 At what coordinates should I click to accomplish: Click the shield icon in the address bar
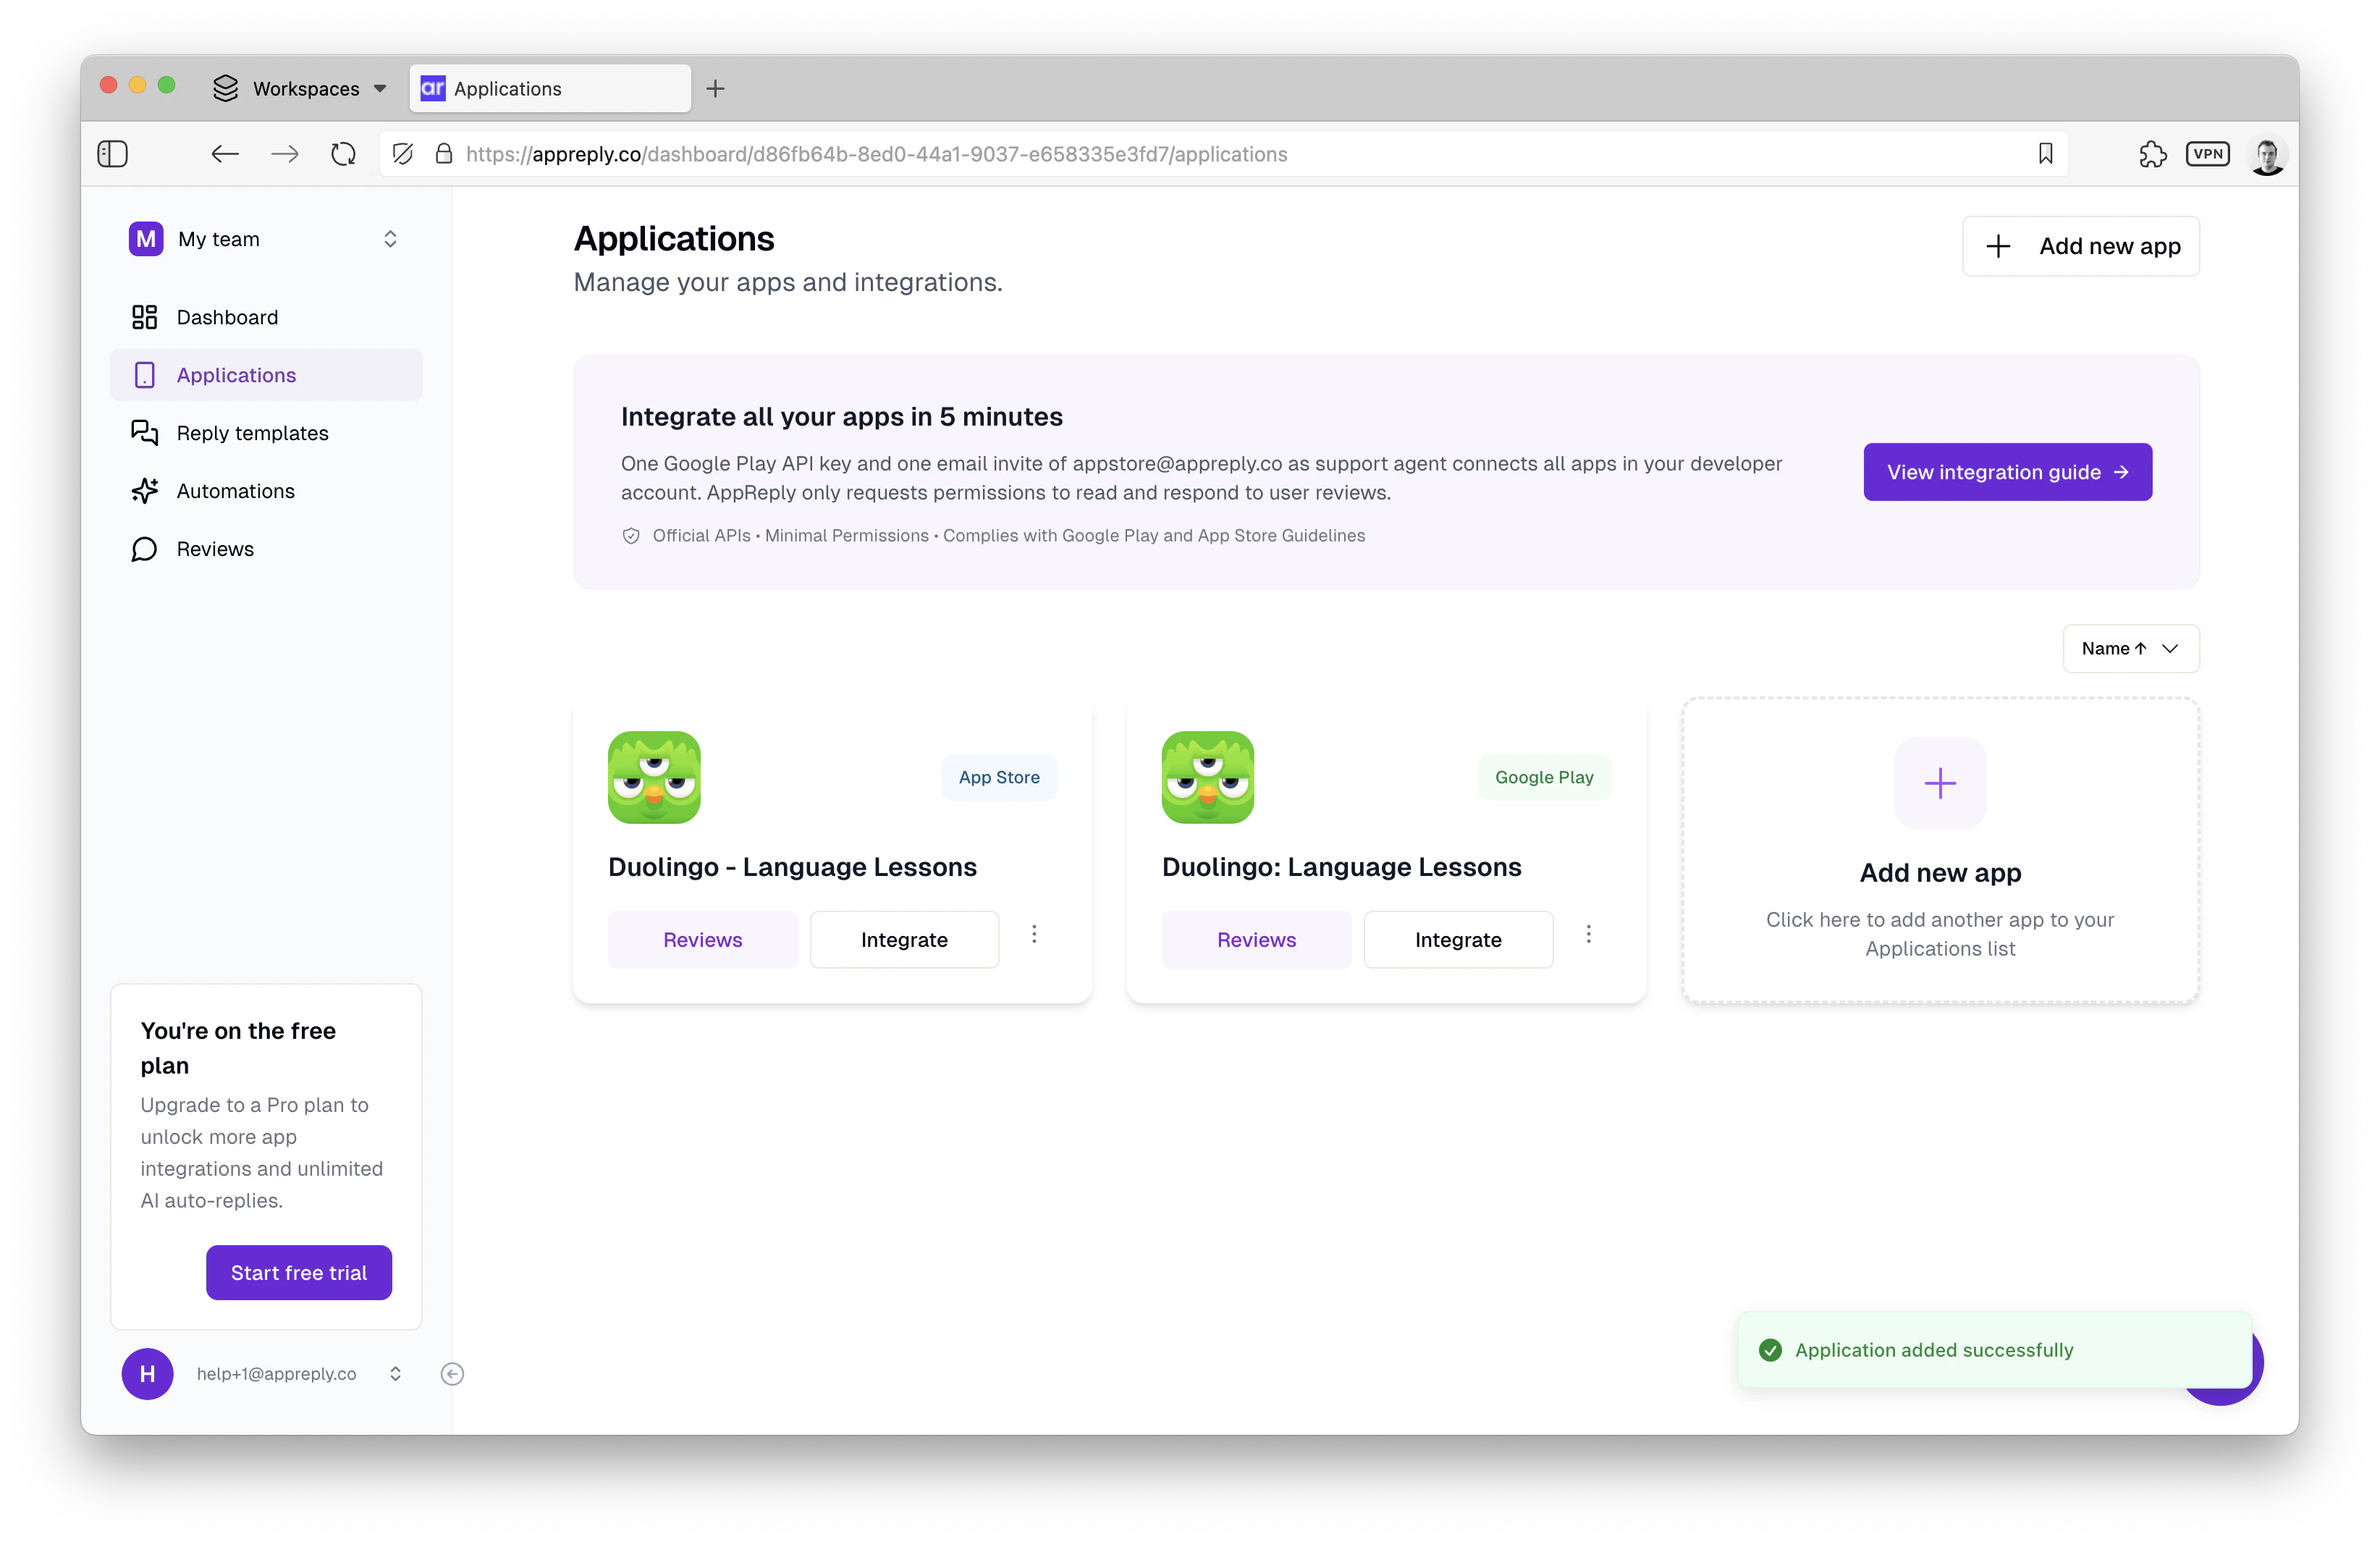(x=403, y=154)
